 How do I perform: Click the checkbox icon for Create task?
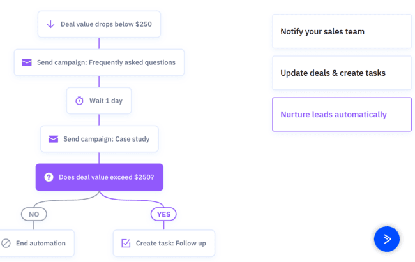click(x=126, y=243)
